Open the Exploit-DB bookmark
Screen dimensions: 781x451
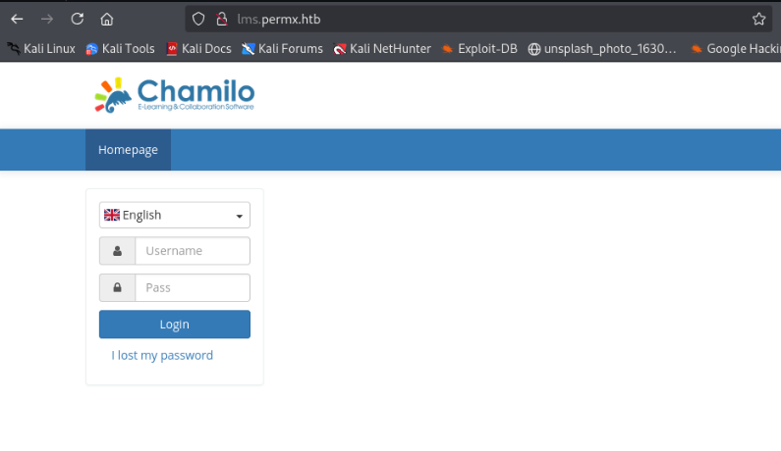click(479, 49)
